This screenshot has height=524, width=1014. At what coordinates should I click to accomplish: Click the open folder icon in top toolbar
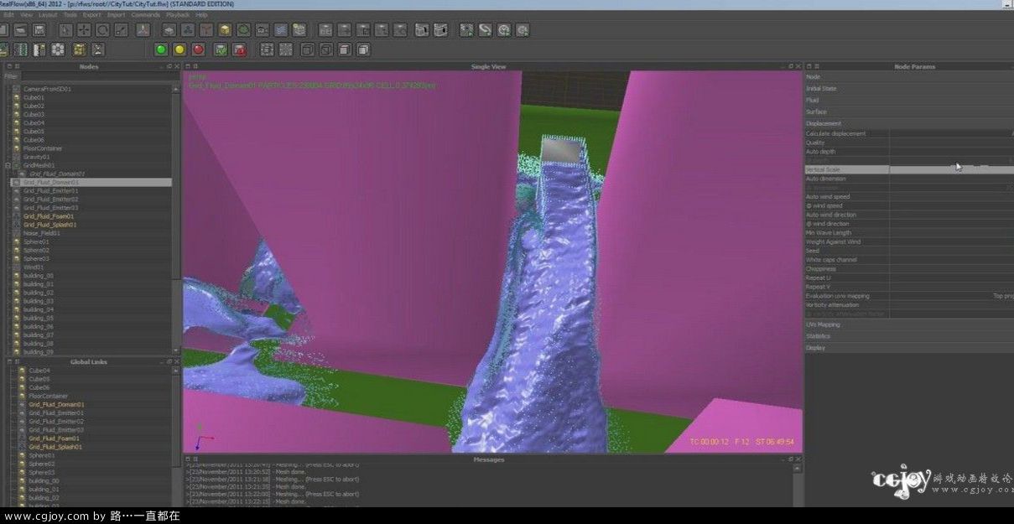click(20, 29)
